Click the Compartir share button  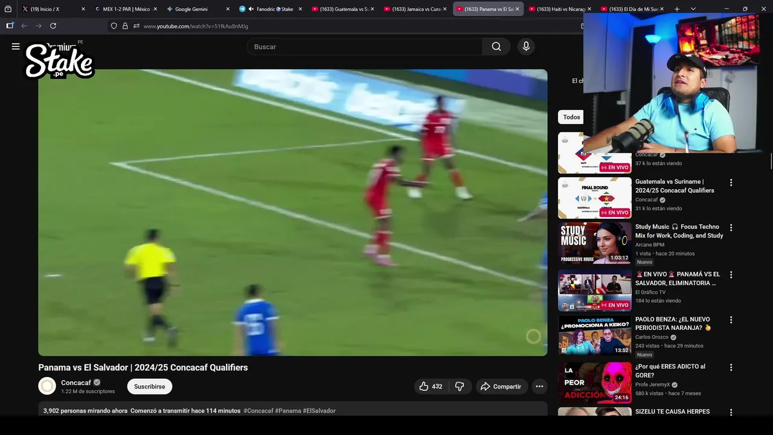pos(501,387)
